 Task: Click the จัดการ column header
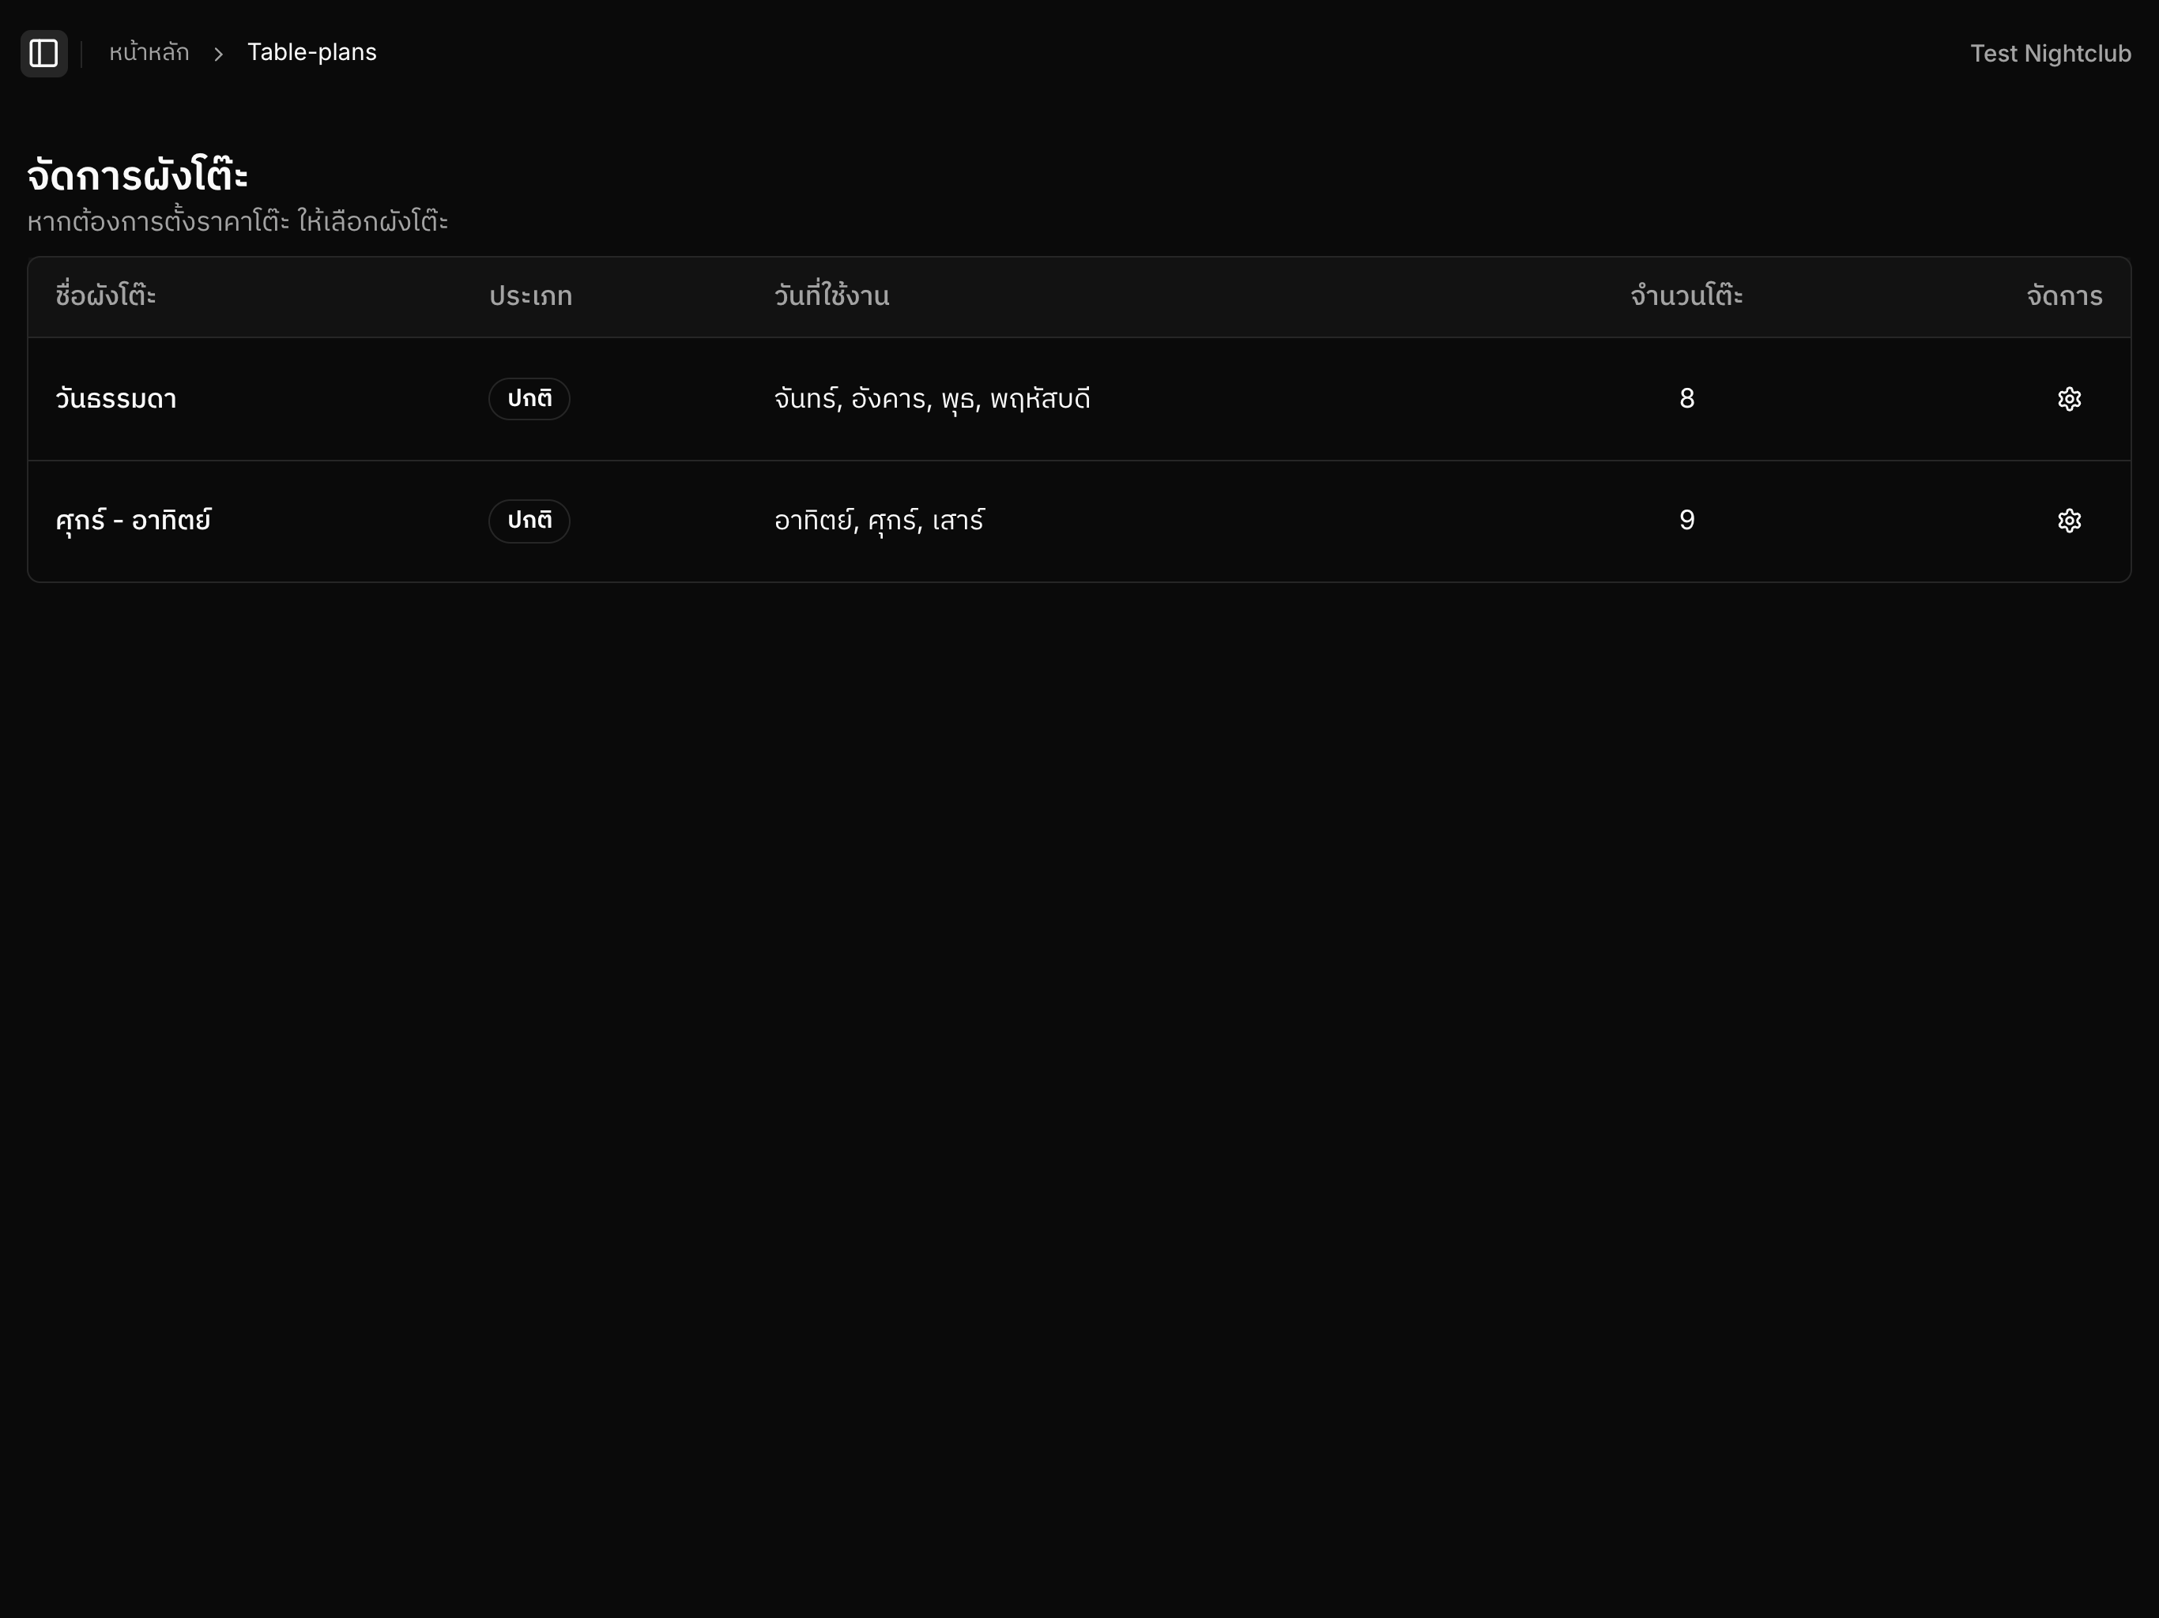click(2064, 297)
